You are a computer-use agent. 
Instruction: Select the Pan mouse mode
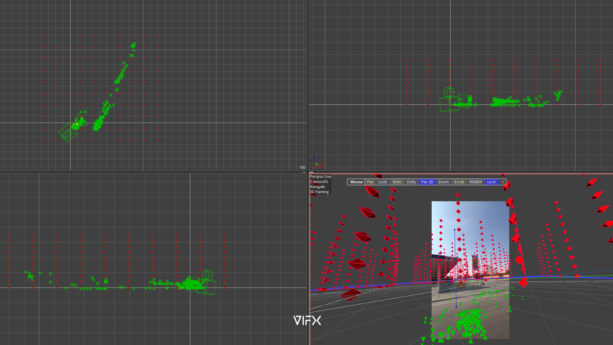[x=370, y=182]
